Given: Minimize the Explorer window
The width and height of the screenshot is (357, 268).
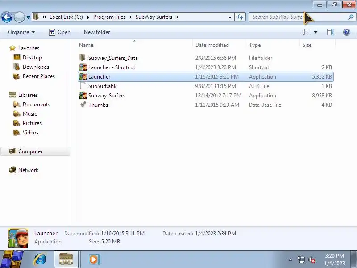Looking at the screenshot, I should 320,4.
